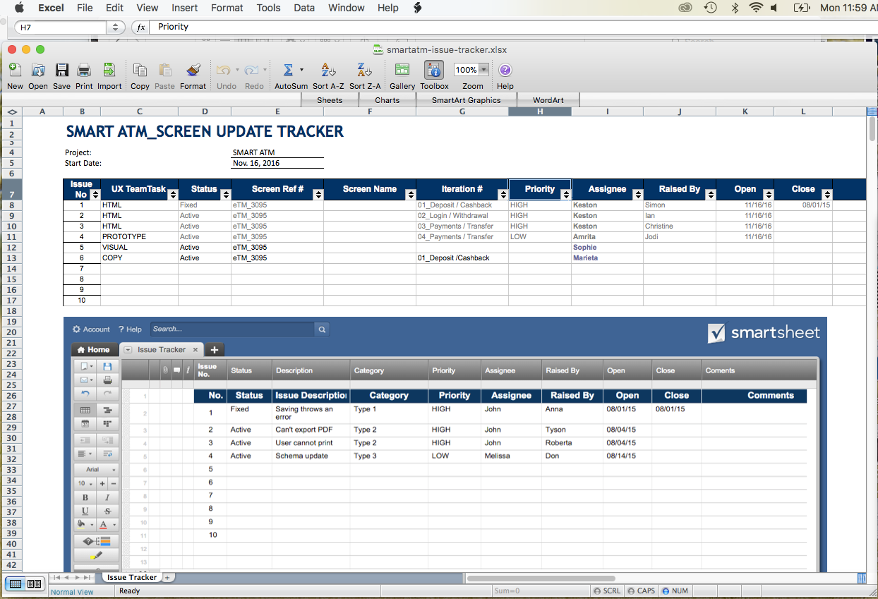Screen dimensions: 878x599
Task: Click the Select All corner button
Action: click(x=12, y=111)
